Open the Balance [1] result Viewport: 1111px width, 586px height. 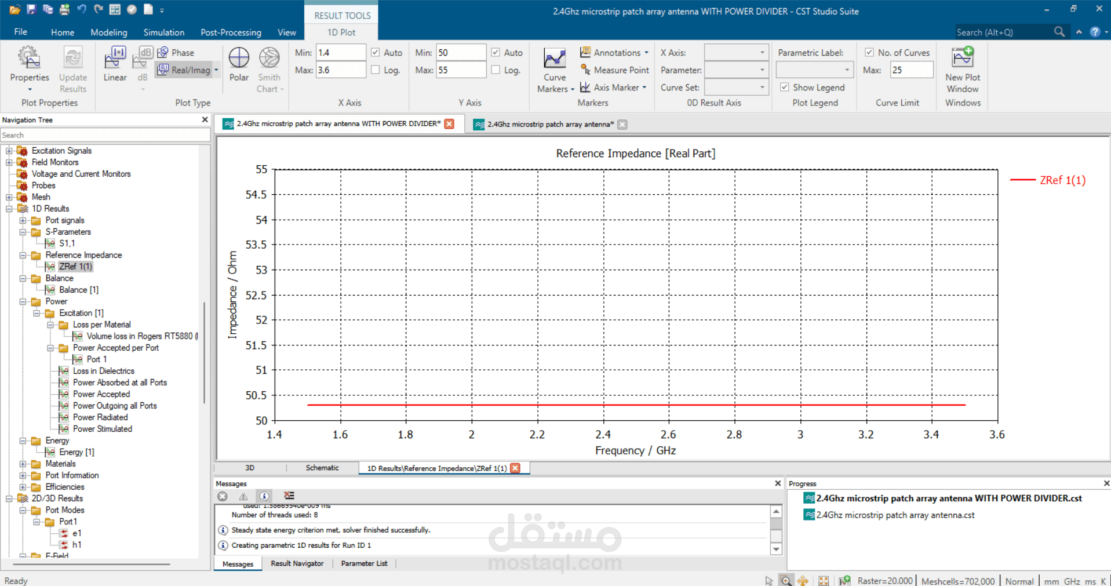[79, 290]
